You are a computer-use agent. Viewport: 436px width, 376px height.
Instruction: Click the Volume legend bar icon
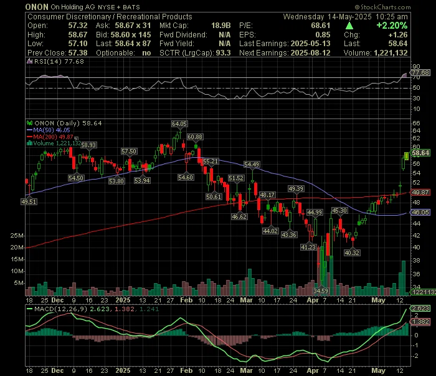click(x=29, y=143)
